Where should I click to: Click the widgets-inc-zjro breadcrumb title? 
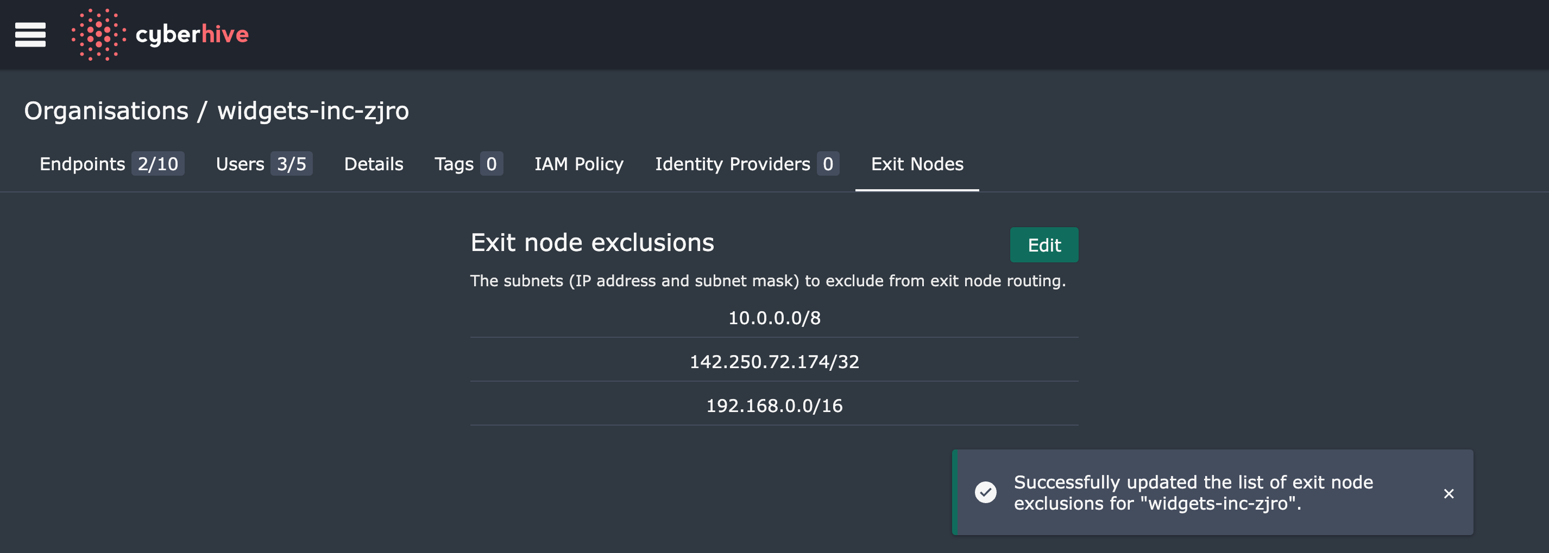313,111
